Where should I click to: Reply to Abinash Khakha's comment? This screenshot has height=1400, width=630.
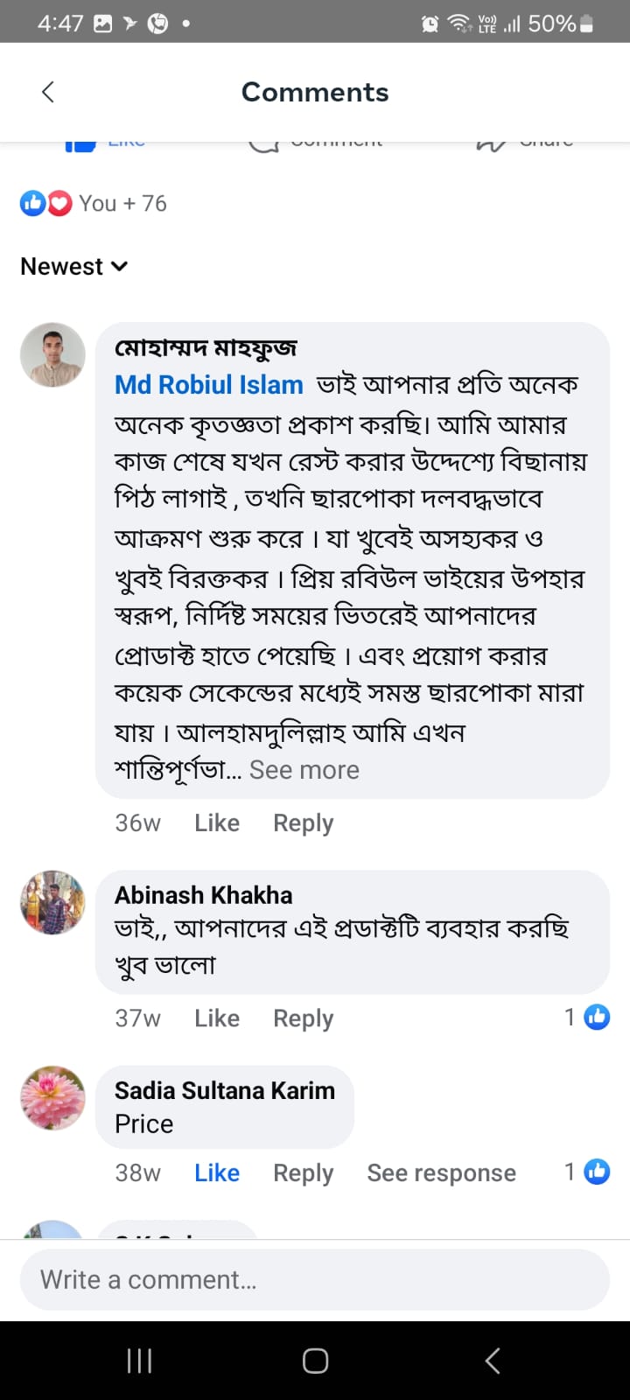pos(303,1018)
